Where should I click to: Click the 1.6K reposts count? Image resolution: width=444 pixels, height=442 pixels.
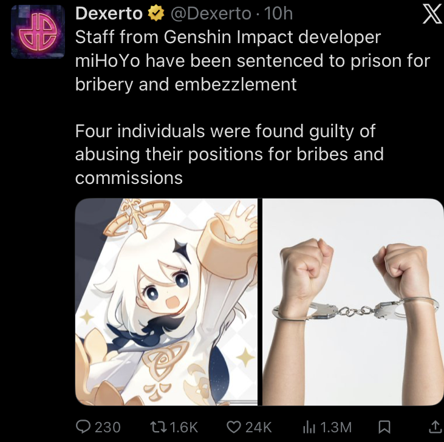tap(183, 427)
